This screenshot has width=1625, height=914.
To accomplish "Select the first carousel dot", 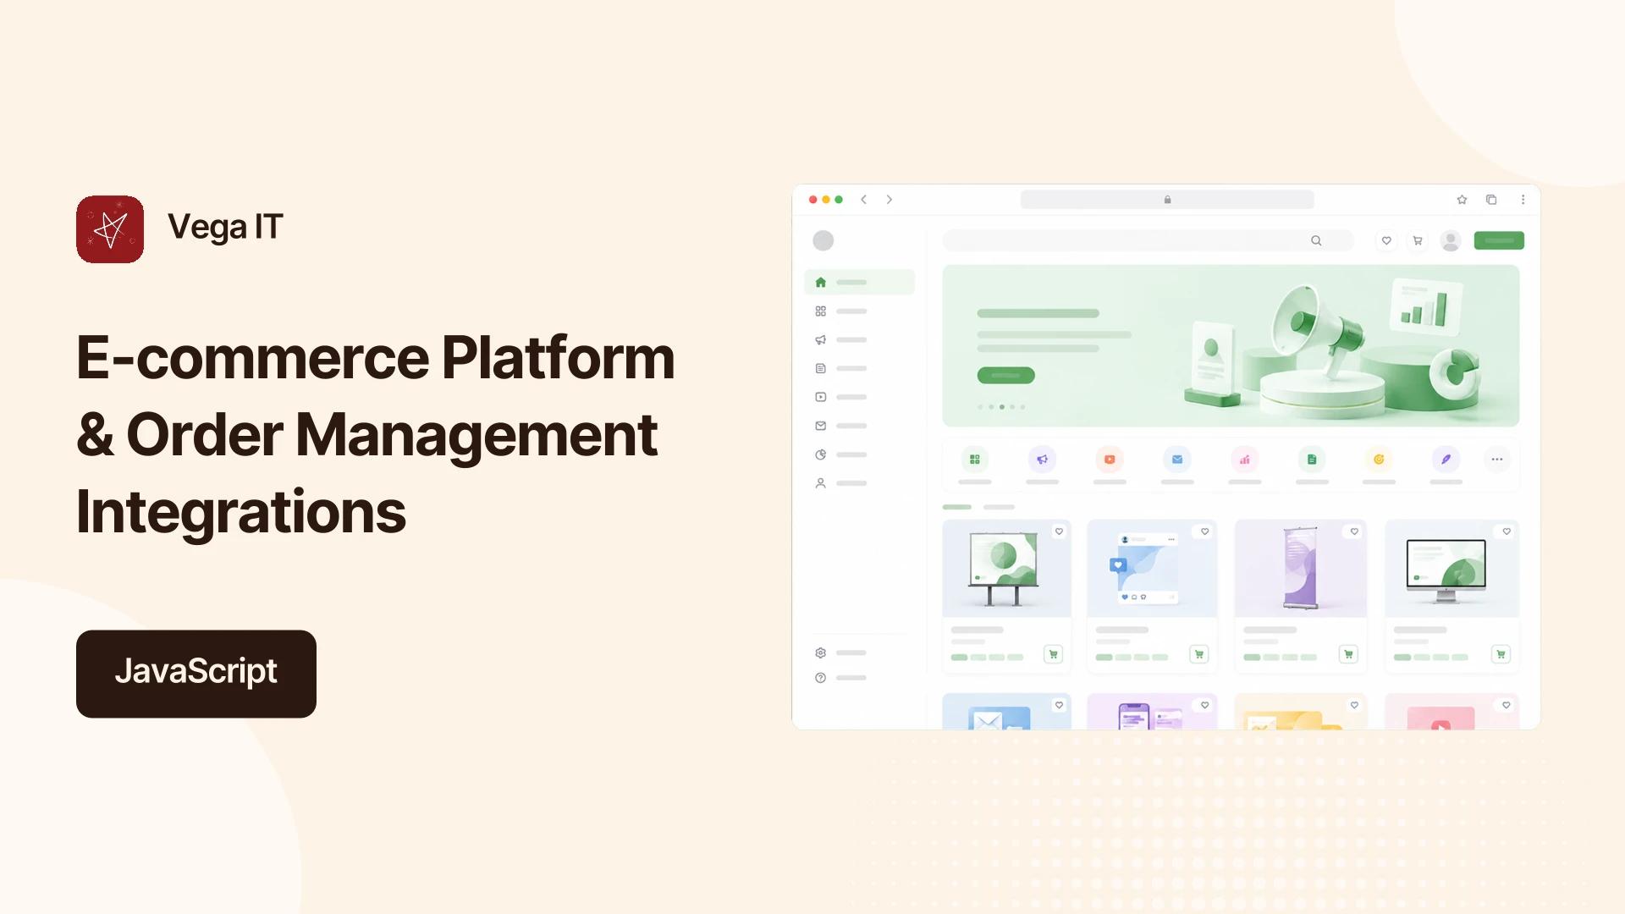I will (x=981, y=407).
